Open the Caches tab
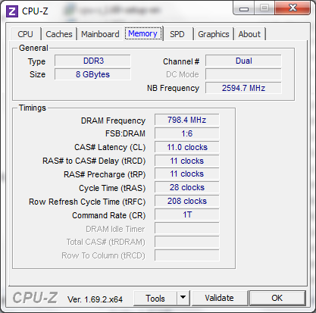316x313 pixels. [x=59, y=34]
